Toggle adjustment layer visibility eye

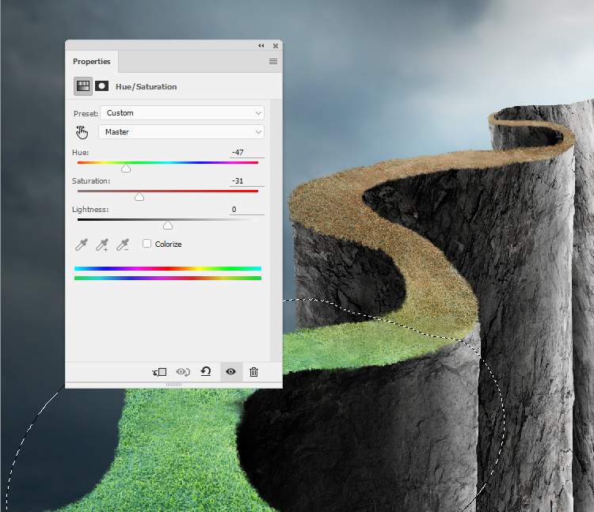pos(230,372)
